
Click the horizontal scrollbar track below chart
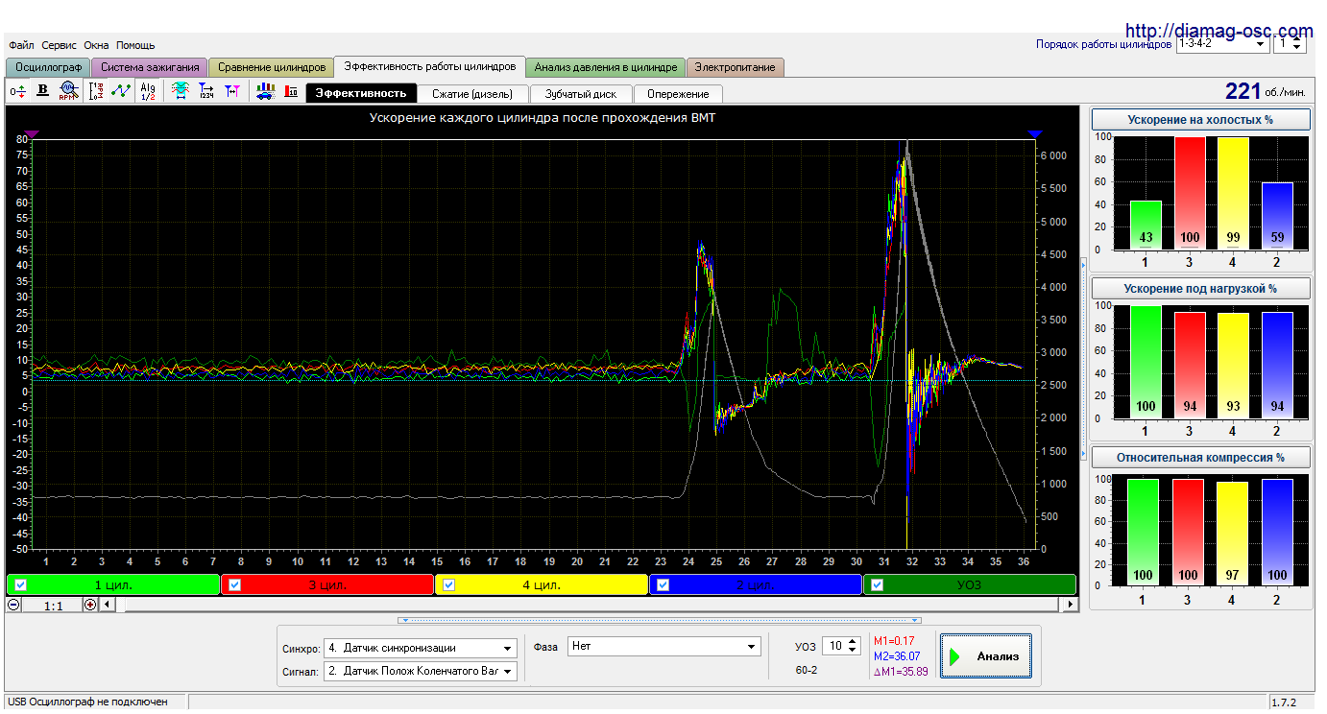point(589,605)
